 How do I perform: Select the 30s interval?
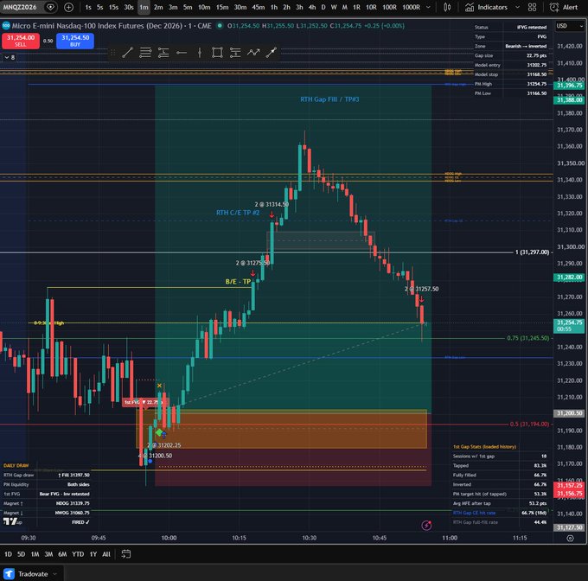point(129,7)
